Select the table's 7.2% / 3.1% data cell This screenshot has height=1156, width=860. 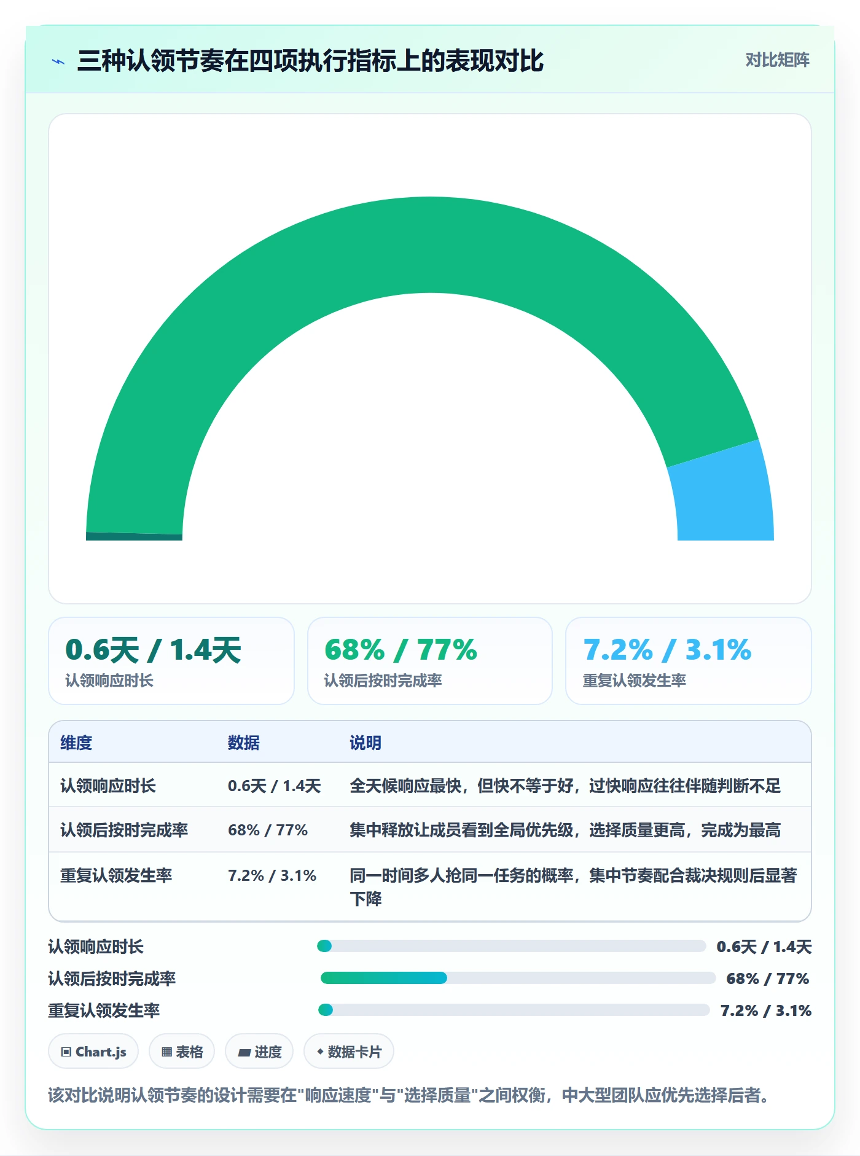(272, 875)
